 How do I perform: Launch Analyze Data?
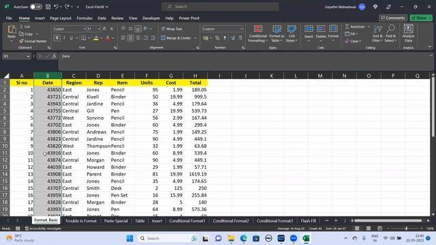[408, 33]
